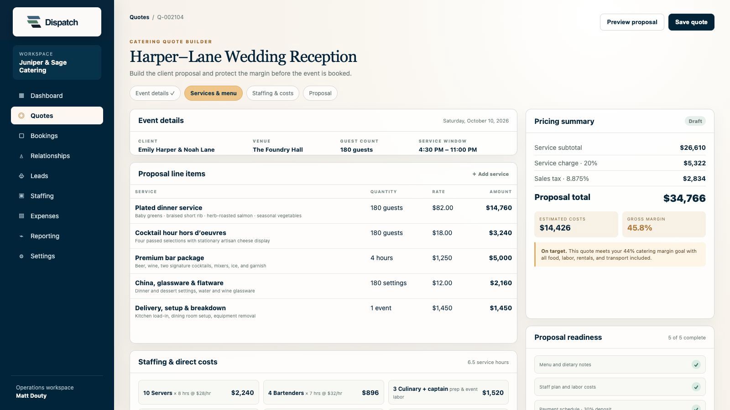
Task: Go to the Proposal step
Action: tap(320, 93)
